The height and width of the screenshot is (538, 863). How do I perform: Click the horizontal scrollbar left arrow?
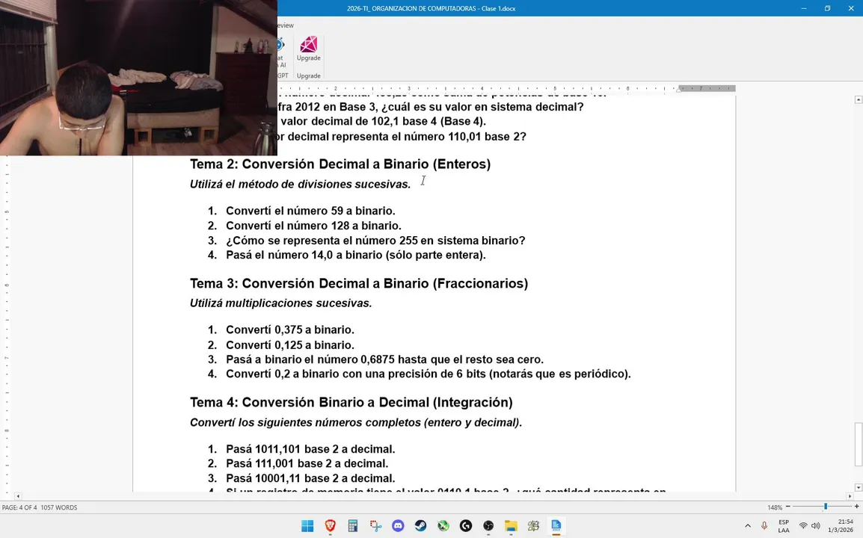pyautogui.click(x=18, y=496)
